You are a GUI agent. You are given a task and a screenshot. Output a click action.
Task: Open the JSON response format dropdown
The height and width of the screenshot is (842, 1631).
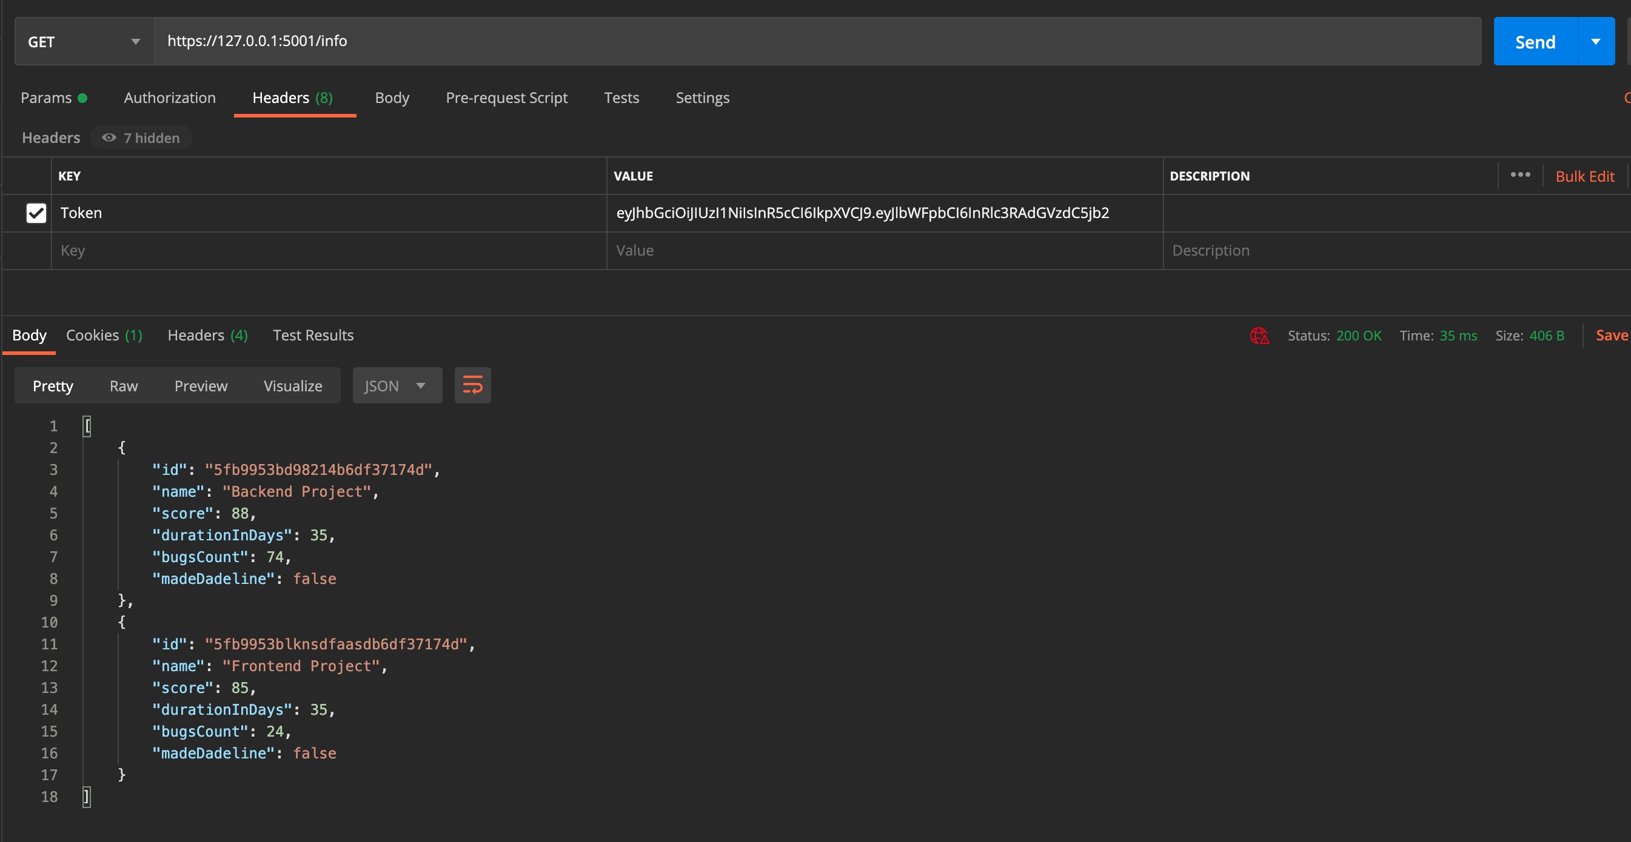point(397,385)
